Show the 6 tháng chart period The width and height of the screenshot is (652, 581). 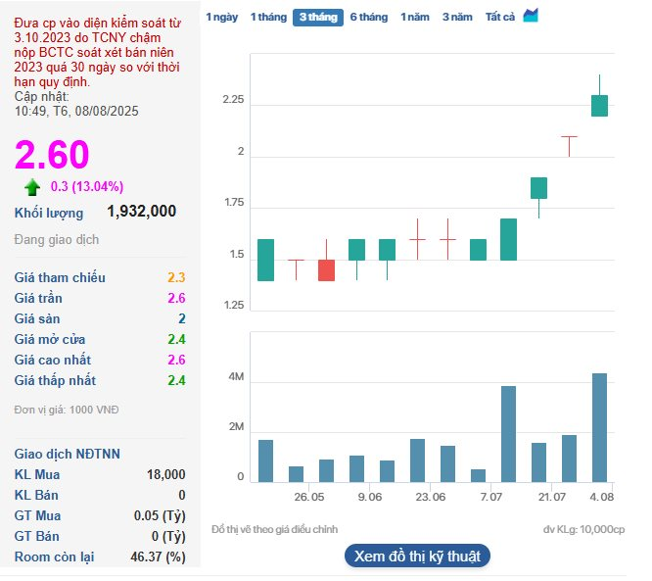coord(368,18)
